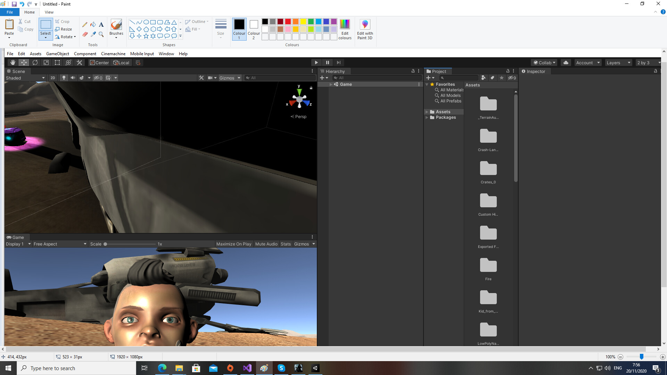Click Maximize On Play in Game view
667x375 pixels.
tap(234, 244)
